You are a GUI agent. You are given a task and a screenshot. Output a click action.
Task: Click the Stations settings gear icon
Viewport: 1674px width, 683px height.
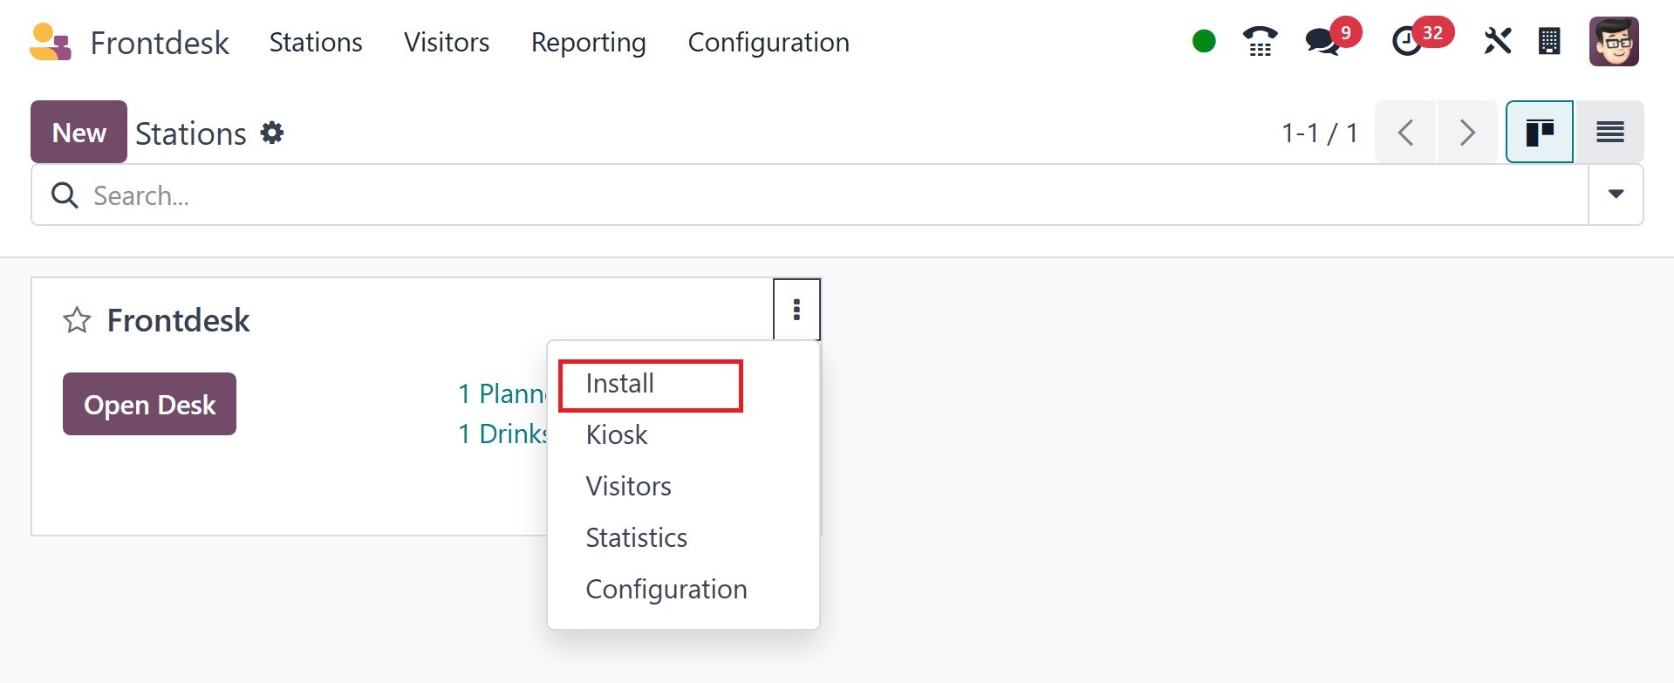[272, 133]
